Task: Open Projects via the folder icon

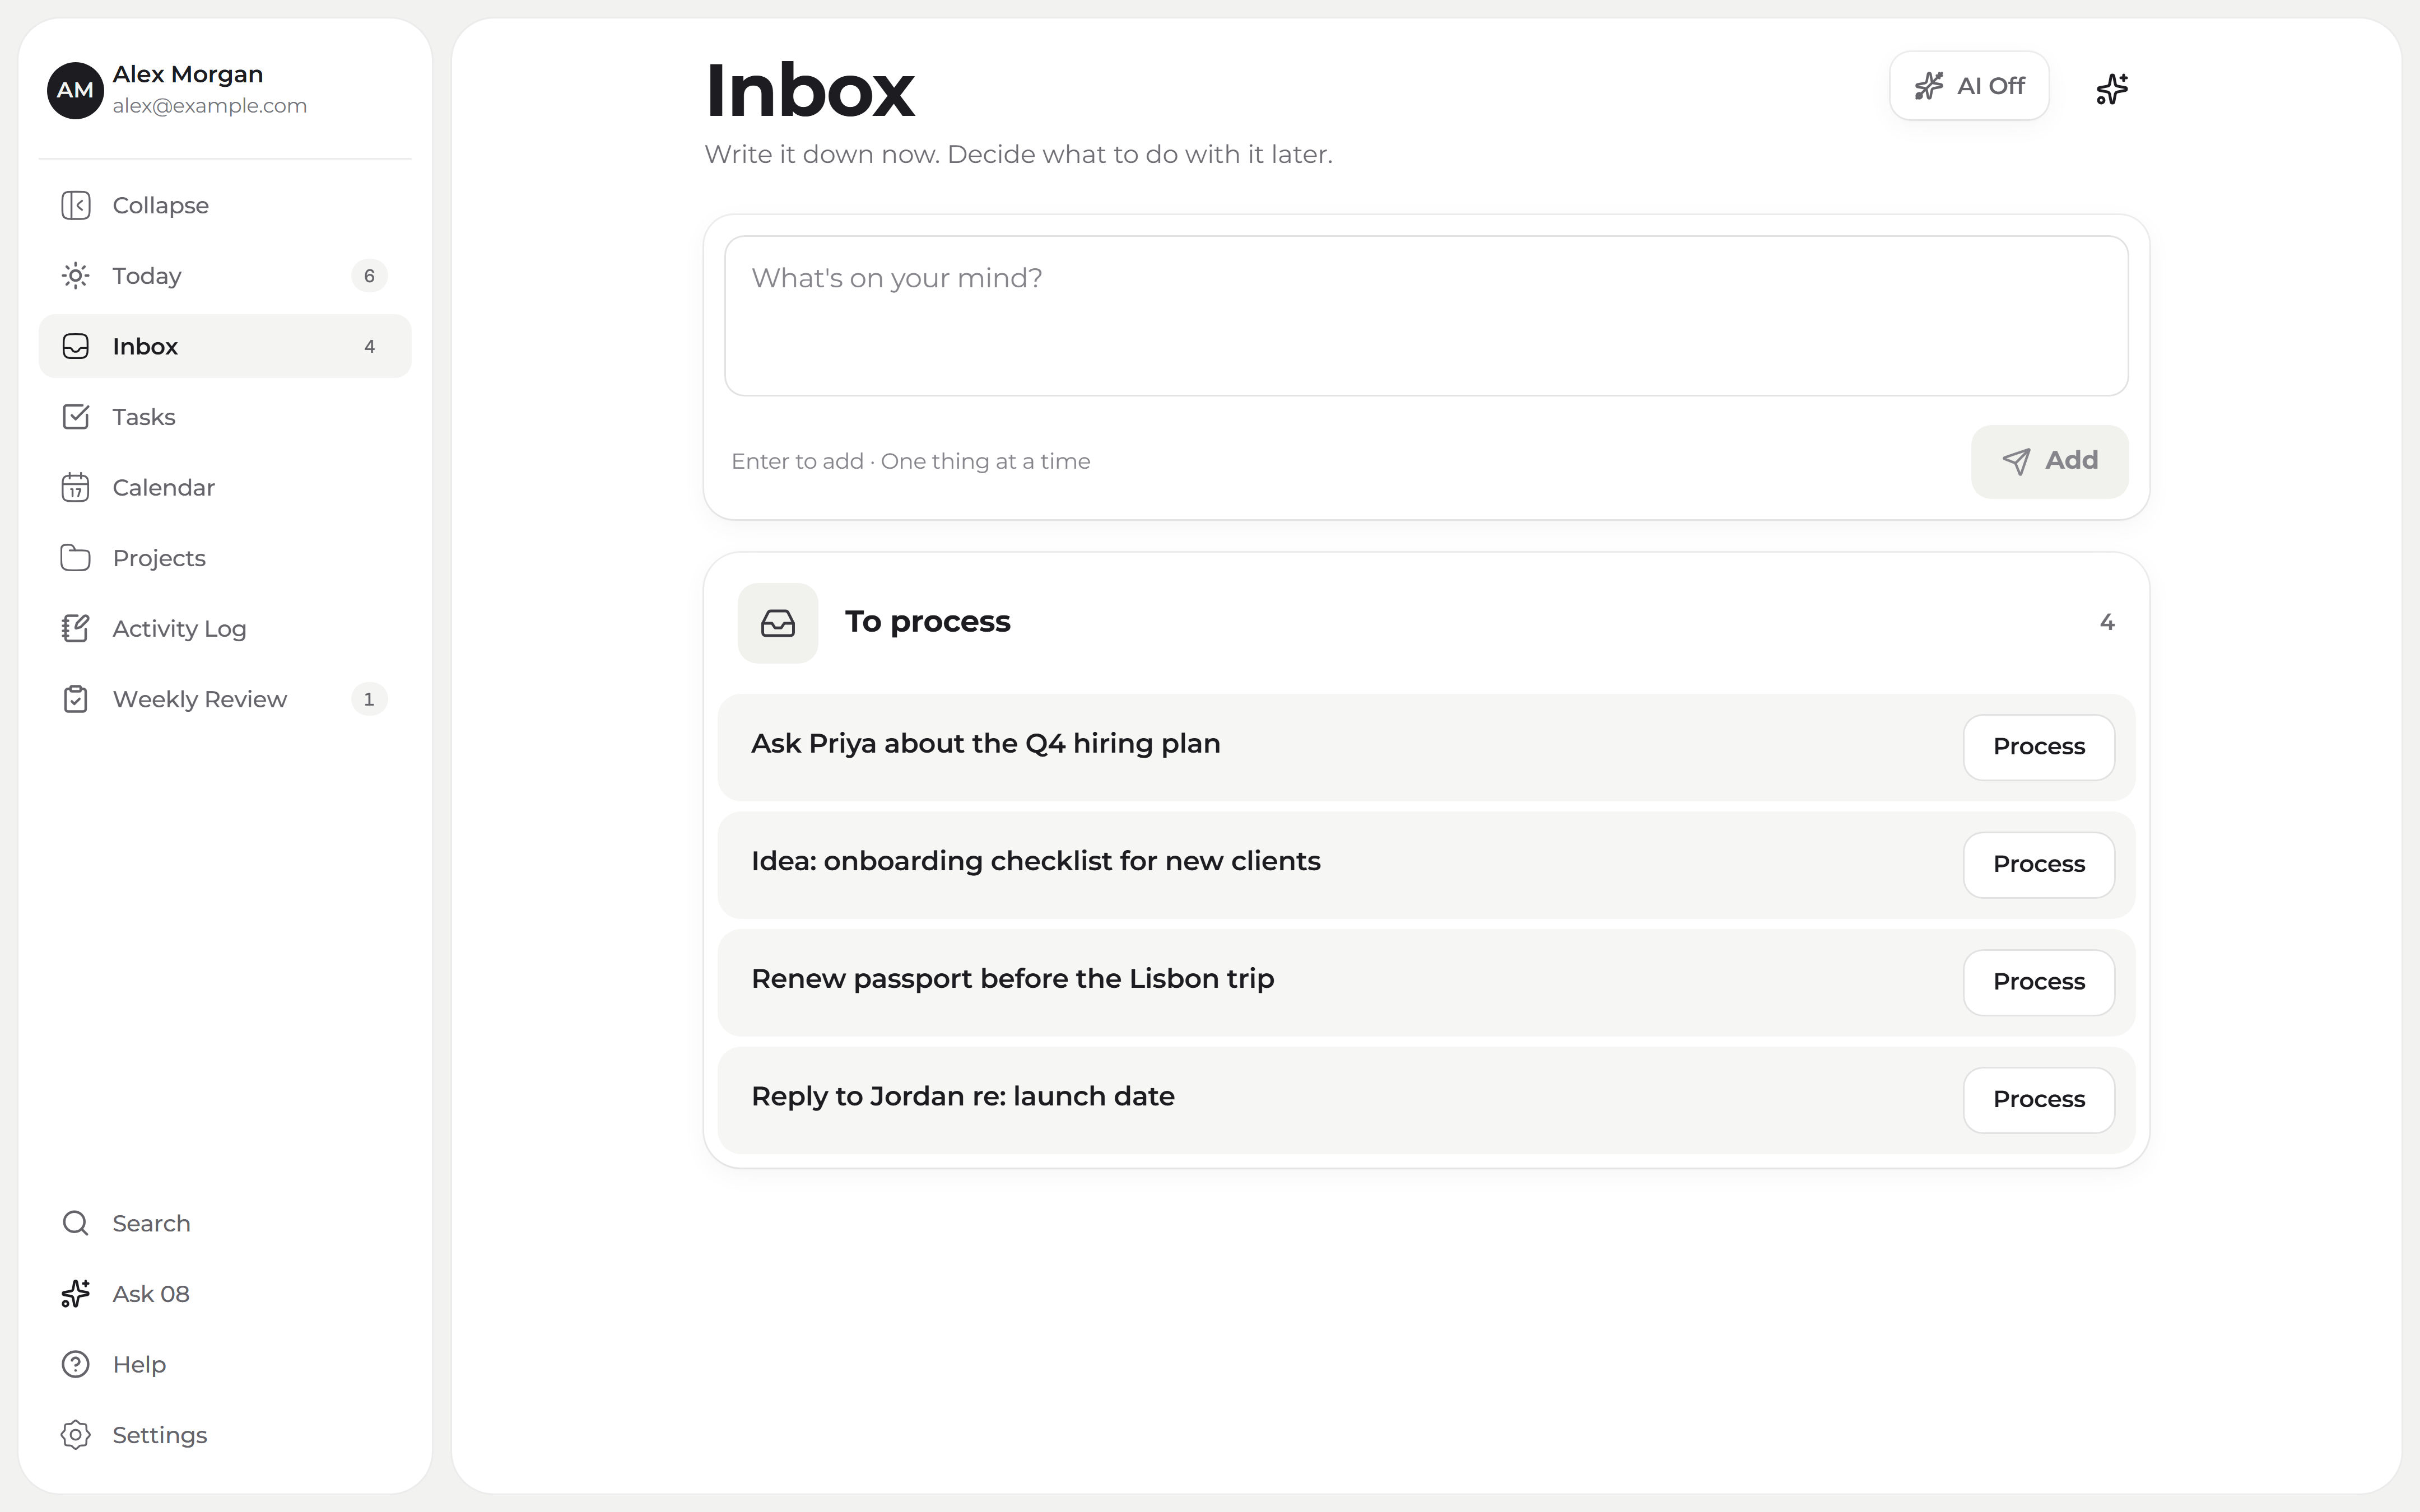Action: 75,558
